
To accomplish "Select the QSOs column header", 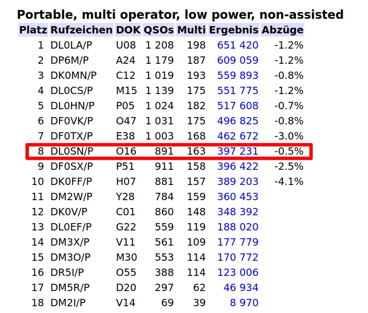I will [x=159, y=30].
